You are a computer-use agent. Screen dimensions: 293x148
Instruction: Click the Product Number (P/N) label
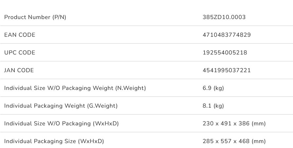pos(35,17)
